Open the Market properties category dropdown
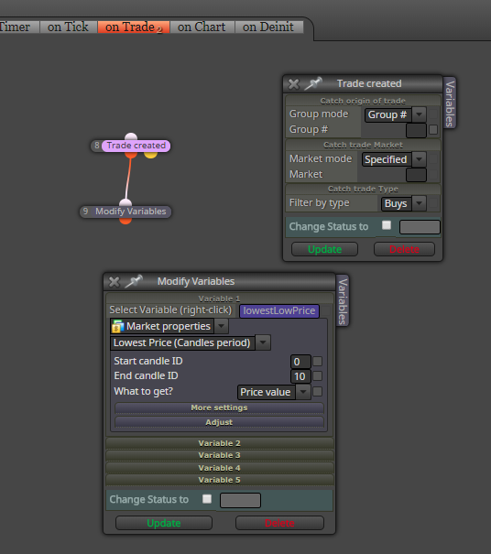Screen dimensions: 491x554 click(222, 326)
